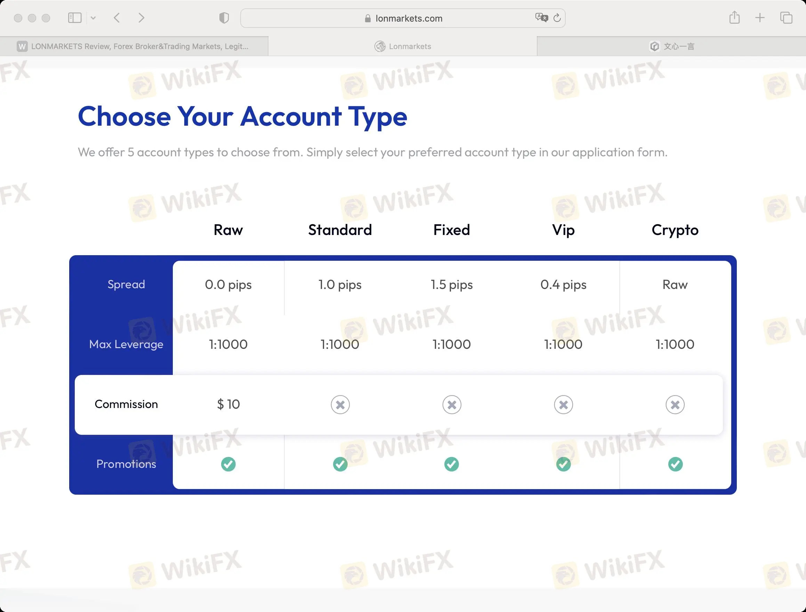Viewport: 806px width, 612px height.
Task: Click the commission X icon for Fixed account
Action: point(451,404)
